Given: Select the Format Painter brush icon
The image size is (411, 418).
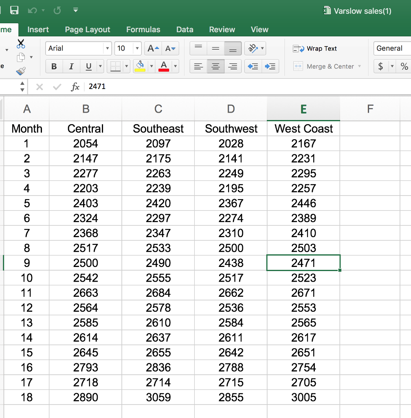Looking at the screenshot, I should click(x=21, y=71).
